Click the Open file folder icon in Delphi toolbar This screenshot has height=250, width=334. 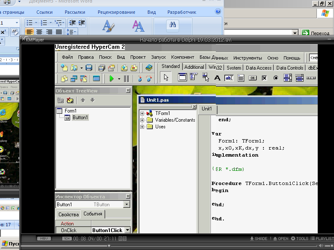(74, 68)
